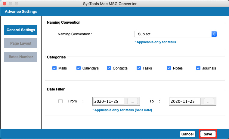The height and width of the screenshot is (139, 229).
Task: Toggle the Tasks category checkbox
Action: point(139,68)
